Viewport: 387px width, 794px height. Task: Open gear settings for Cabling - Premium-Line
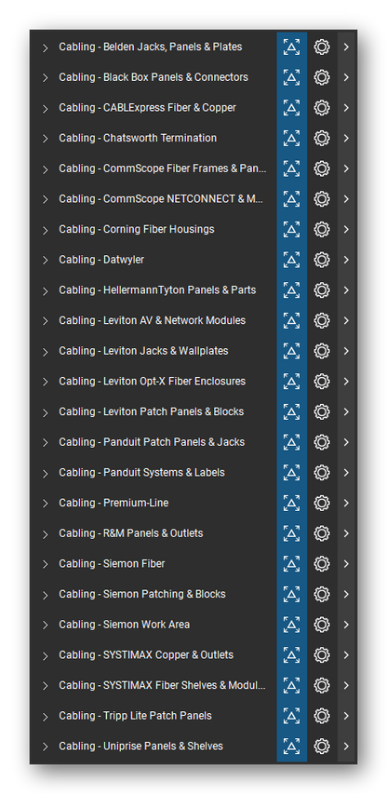(x=322, y=503)
